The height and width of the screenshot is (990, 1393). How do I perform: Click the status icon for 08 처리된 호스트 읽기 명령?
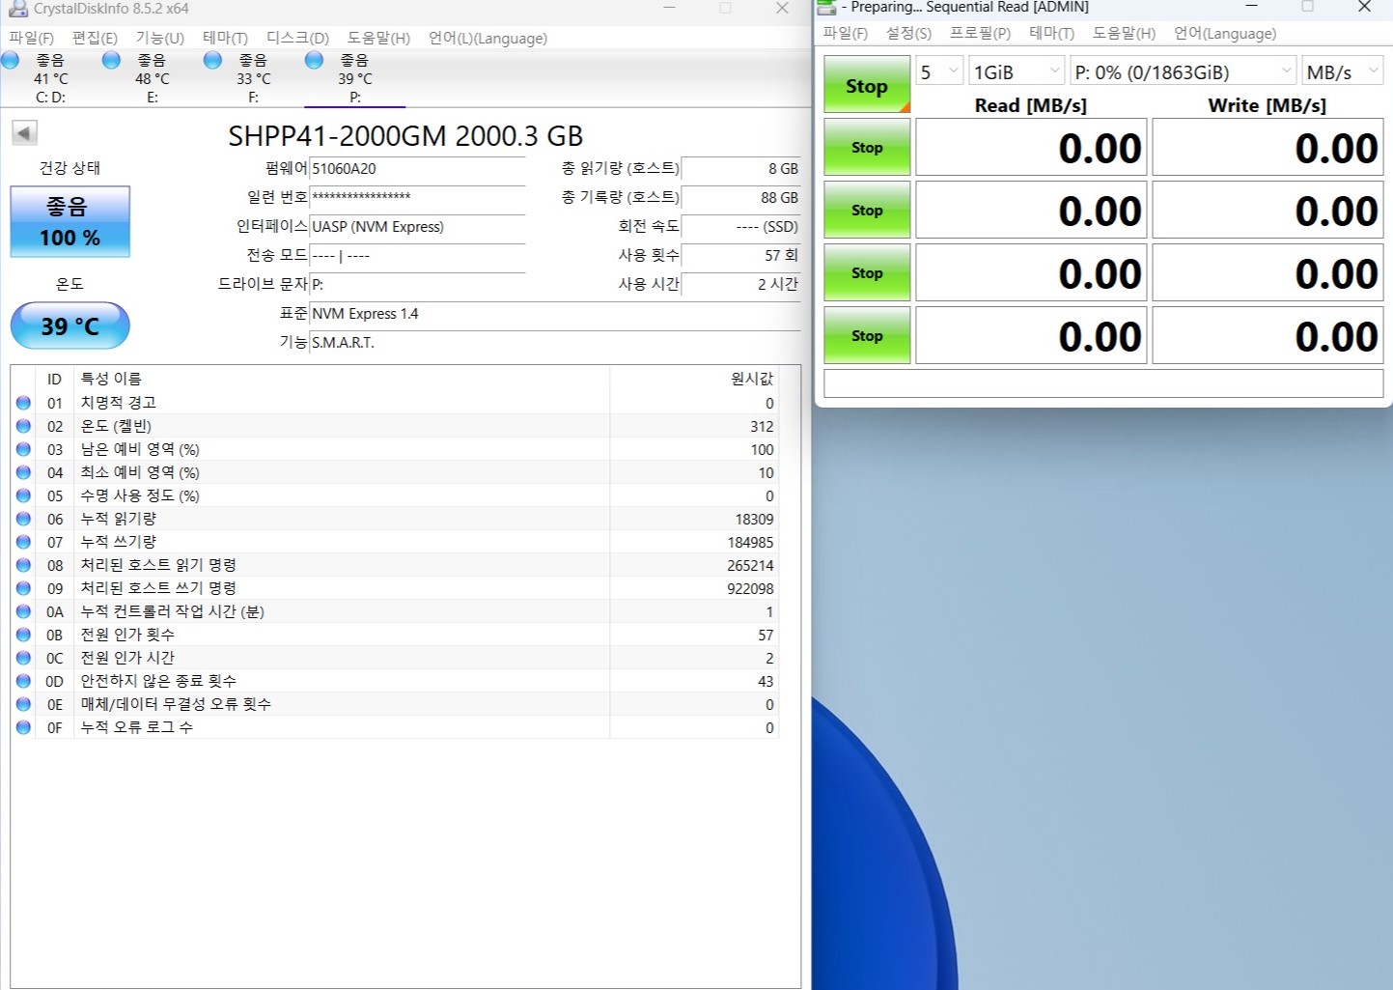[23, 565]
